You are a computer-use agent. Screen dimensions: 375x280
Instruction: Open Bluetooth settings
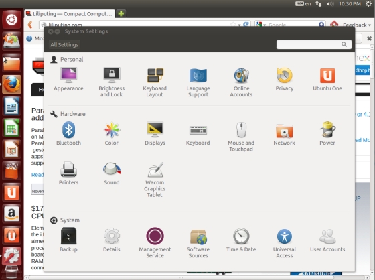[68, 133]
